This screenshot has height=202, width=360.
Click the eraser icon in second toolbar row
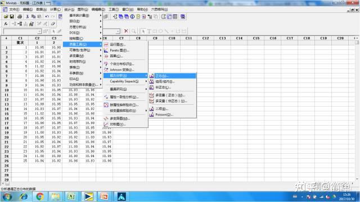point(53,24)
